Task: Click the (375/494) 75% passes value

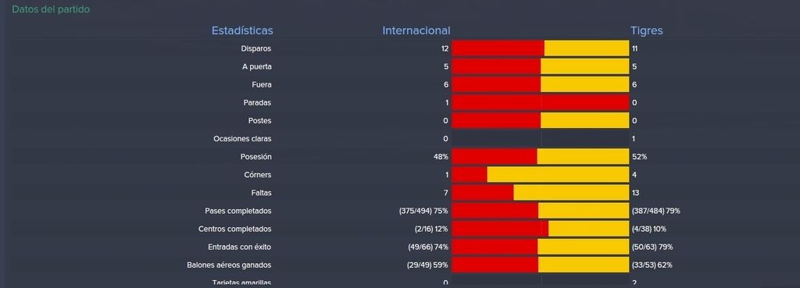Action: (x=423, y=211)
